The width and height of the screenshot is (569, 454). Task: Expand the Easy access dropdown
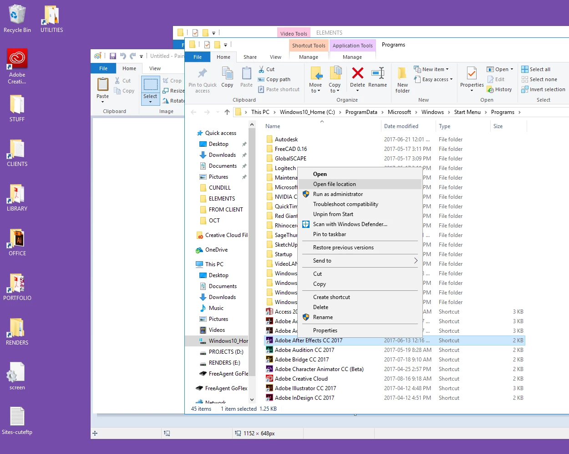[x=433, y=79]
